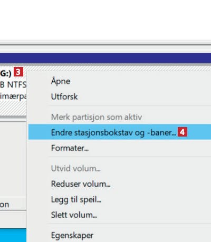Click the bright blue block at bottom left
The height and width of the screenshot is (242, 211).
coord(13,235)
